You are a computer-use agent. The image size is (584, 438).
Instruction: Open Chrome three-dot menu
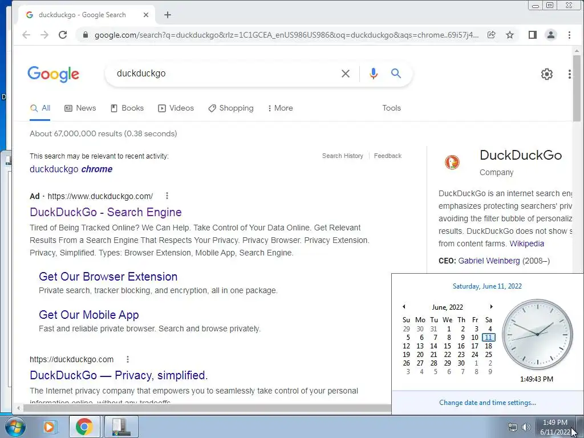click(x=569, y=35)
